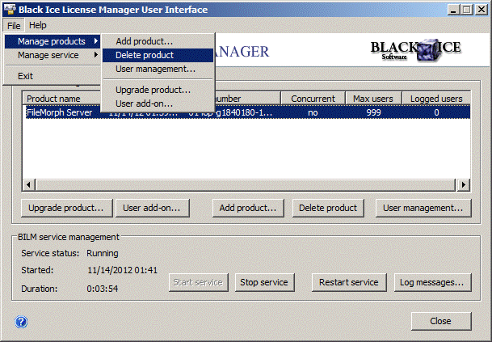This screenshot has height=342, width=492.
Task: Click the User management... button
Action: click(x=423, y=208)
